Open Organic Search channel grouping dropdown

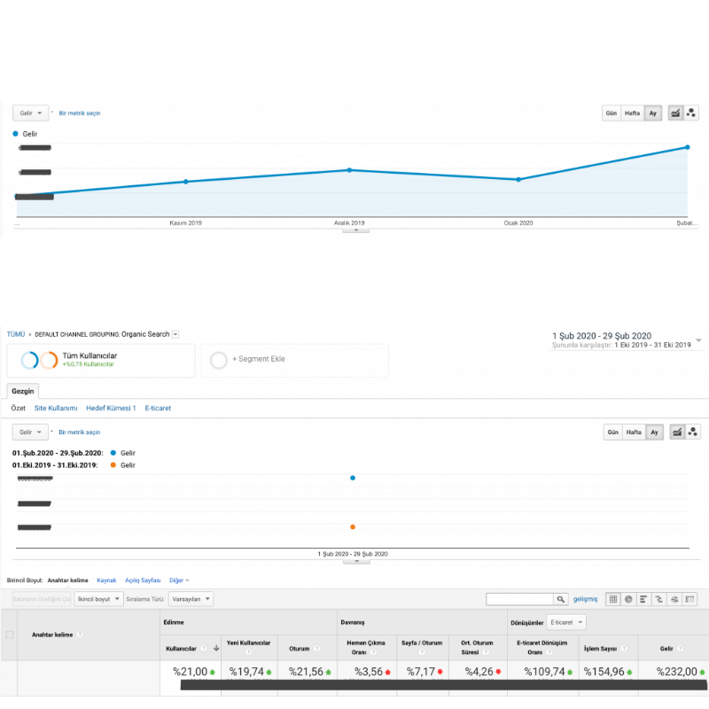[175, 334]
